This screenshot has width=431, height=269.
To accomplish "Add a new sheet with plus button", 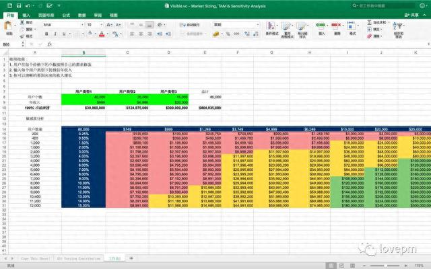I will pos(131,258).
